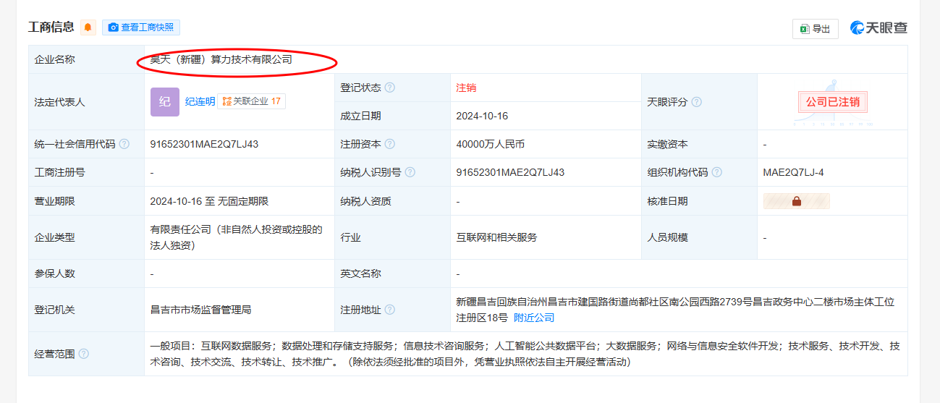The image size is (940, 403).
Task: Click the orange bell alert icon
Action: (x=88, y=27)
